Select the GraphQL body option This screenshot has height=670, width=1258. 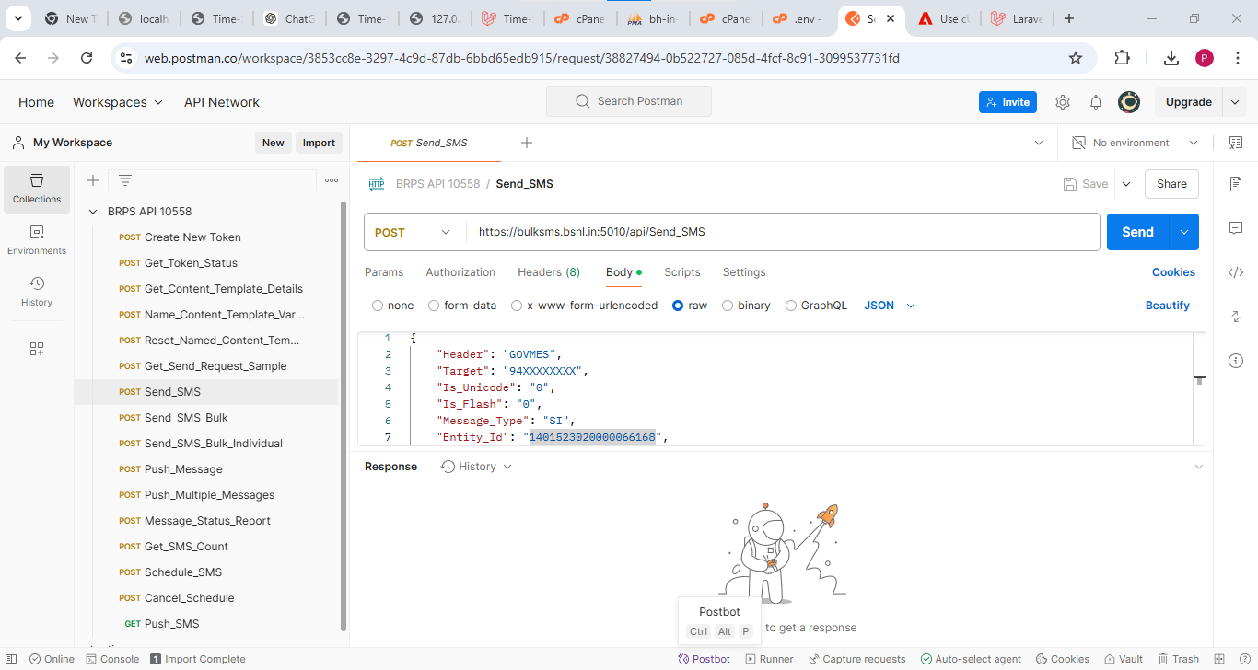[x=791, y=306]
